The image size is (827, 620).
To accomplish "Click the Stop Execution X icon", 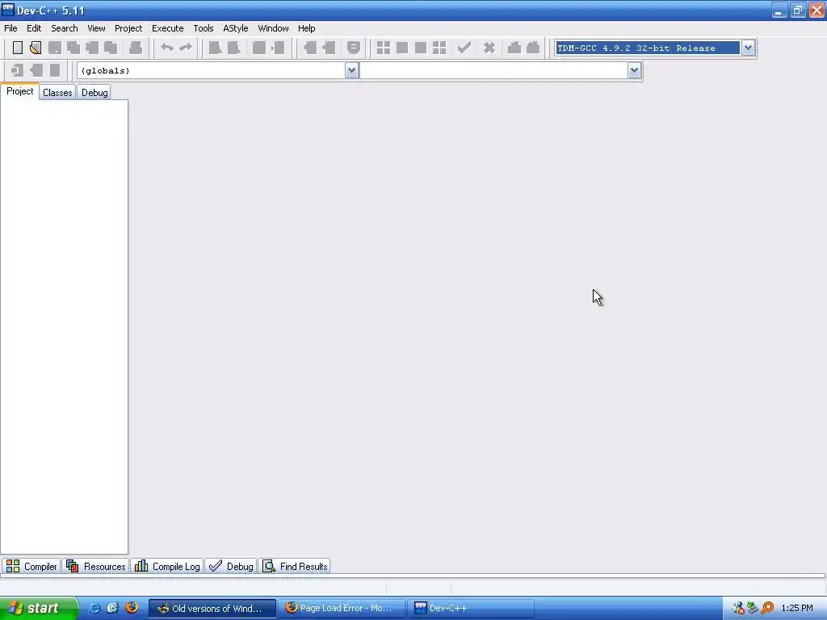I will pos(489,48).
